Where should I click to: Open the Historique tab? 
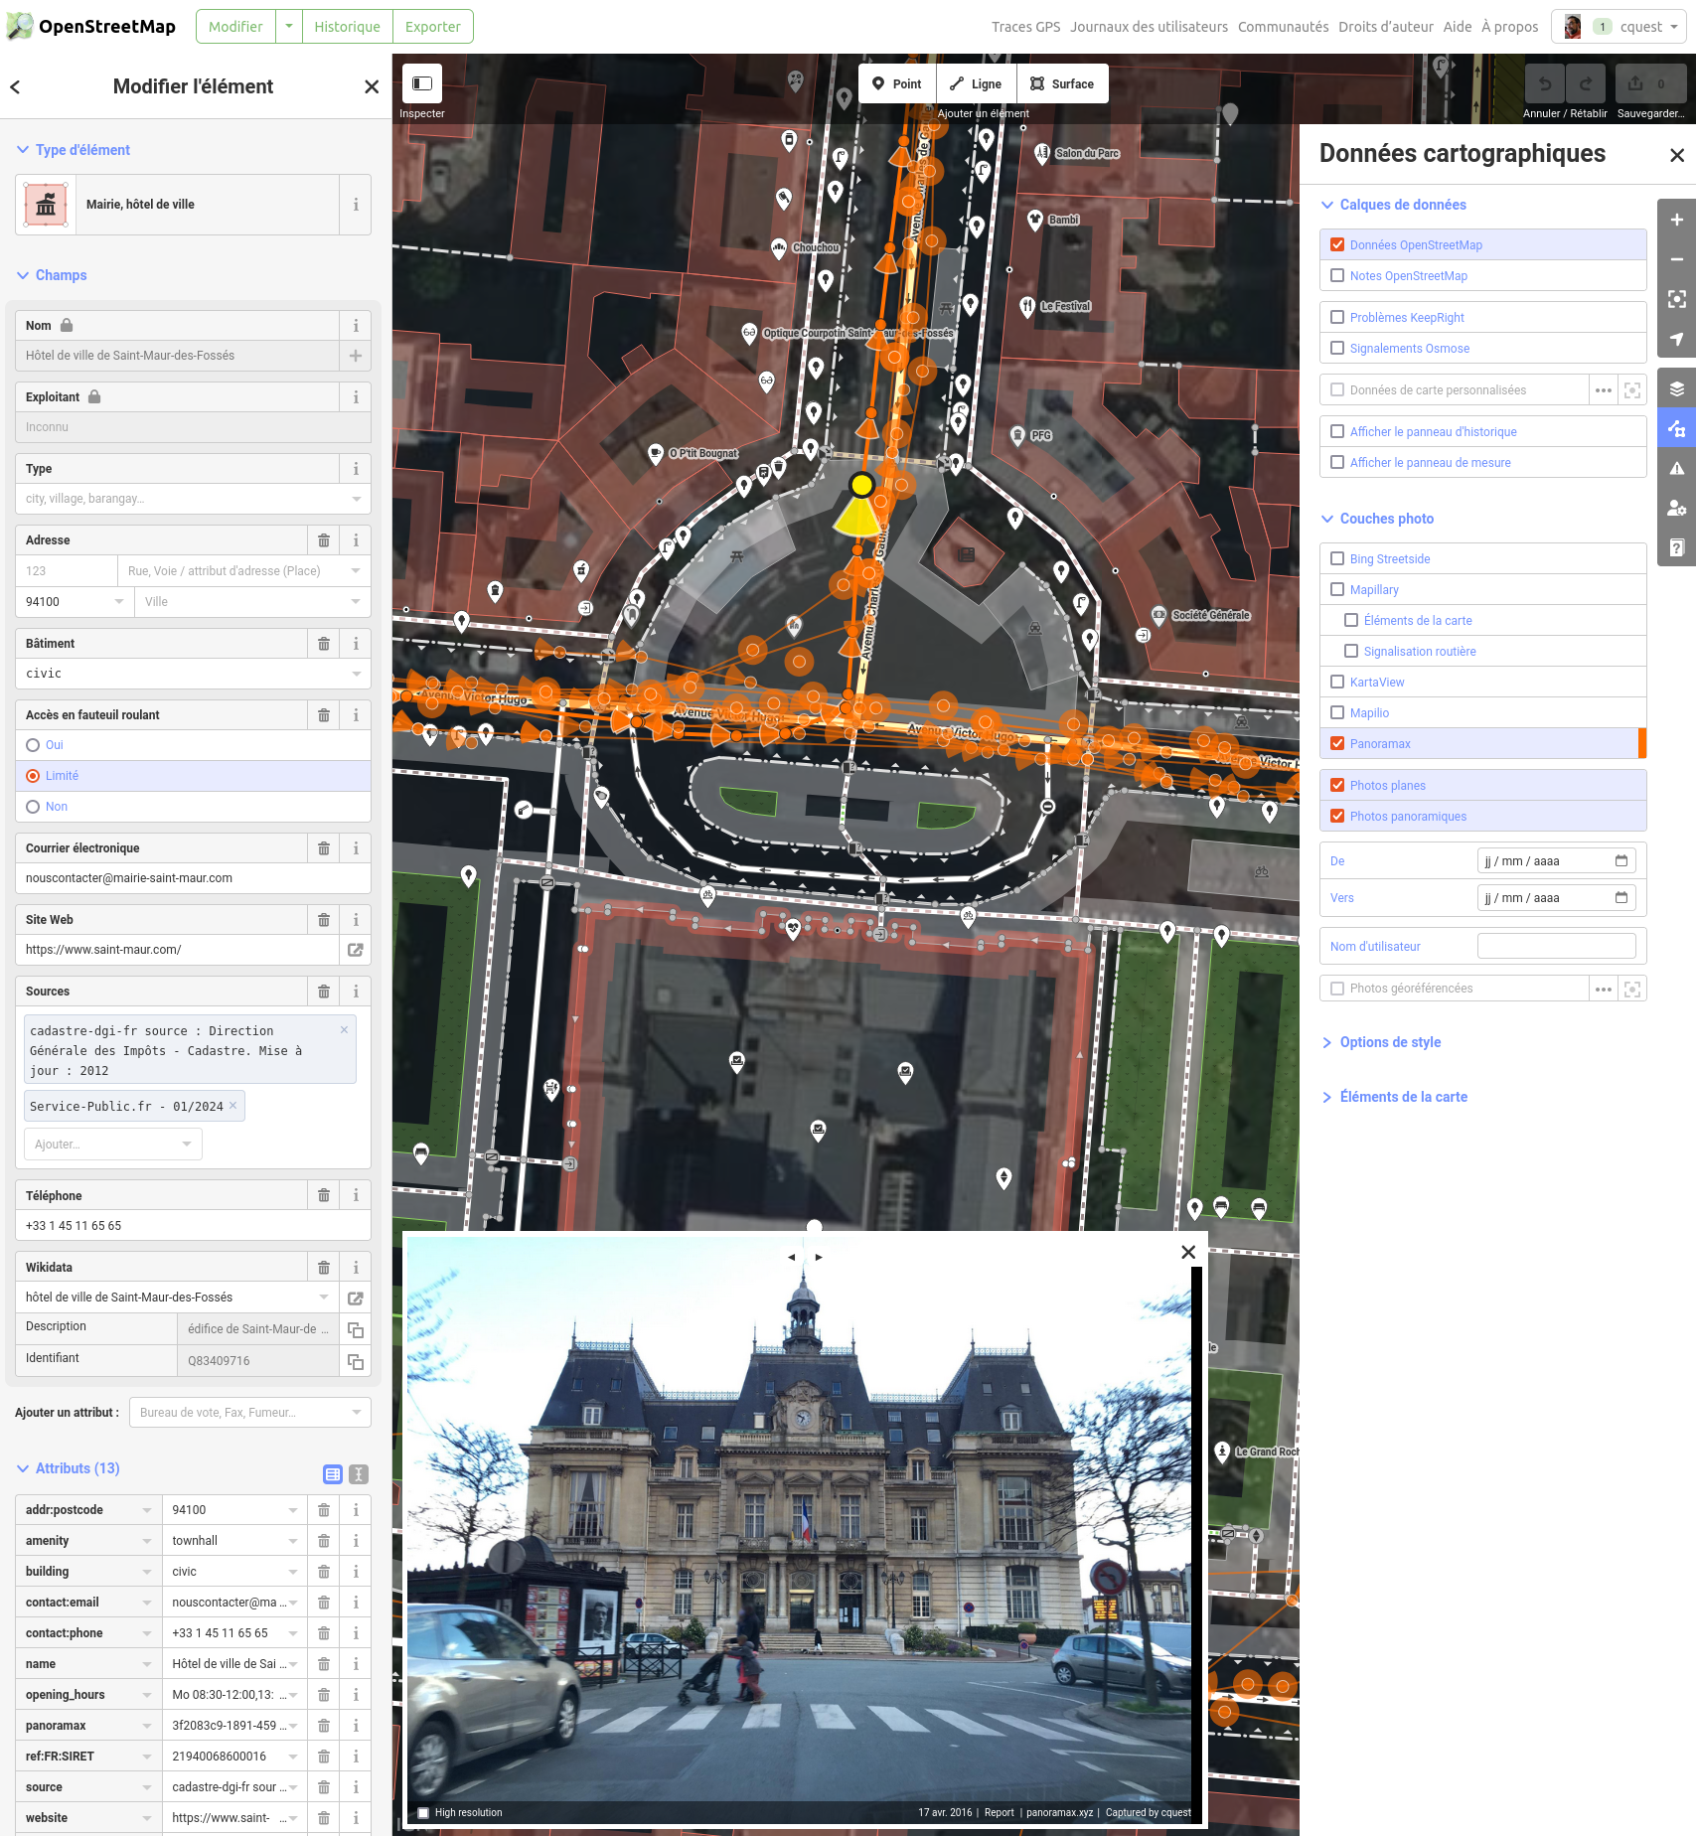tap(347, 27)
